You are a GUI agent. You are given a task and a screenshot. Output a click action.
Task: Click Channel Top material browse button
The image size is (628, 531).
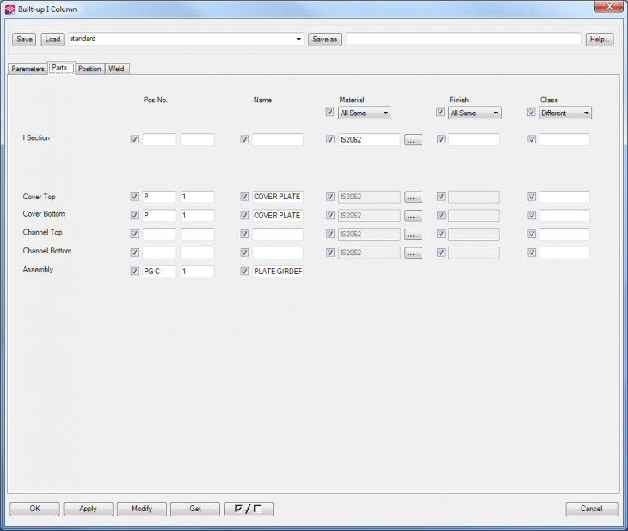[x=413, y=235]
